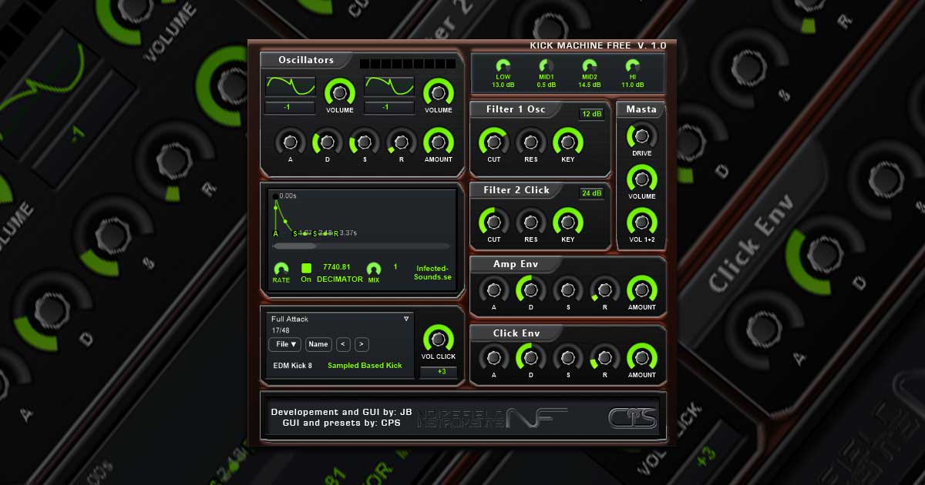
Task: Click the 17/48 preset counter
Action: [280, 330]
